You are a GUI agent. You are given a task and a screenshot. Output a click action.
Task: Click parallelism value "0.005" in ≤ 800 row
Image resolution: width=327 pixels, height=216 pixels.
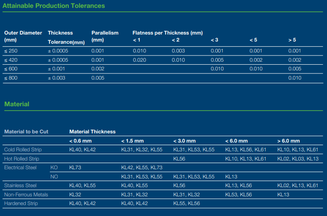(x=98, y=78)
